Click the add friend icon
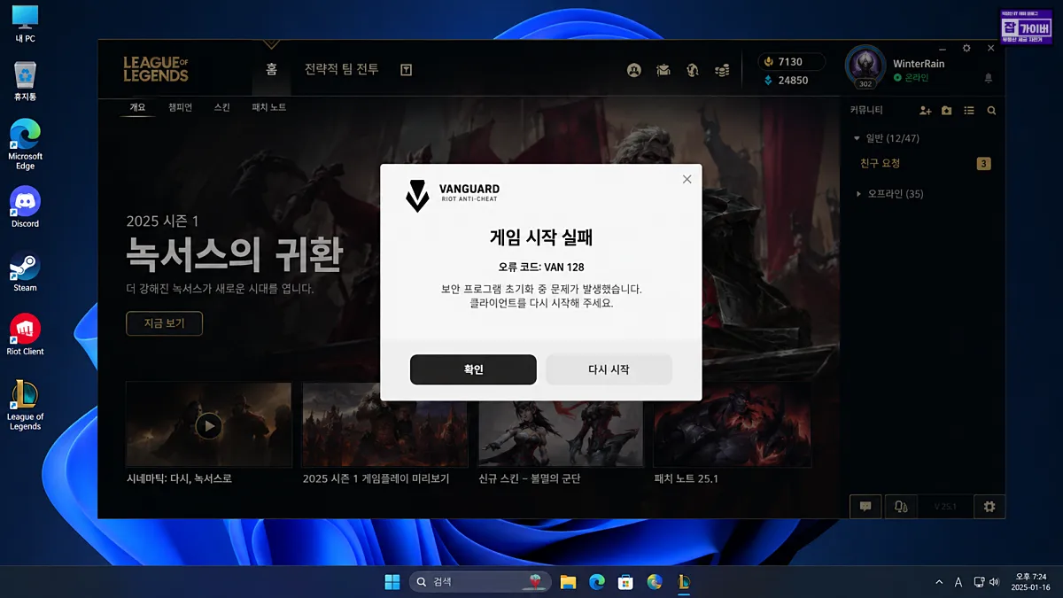 click(x=925, y=111)
